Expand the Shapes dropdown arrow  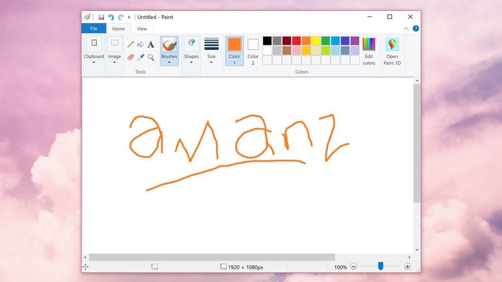click(191, 62)
